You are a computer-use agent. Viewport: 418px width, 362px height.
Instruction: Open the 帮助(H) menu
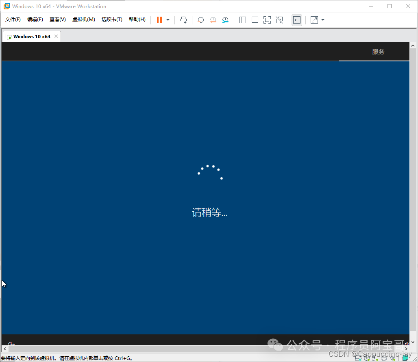(137, 20)
